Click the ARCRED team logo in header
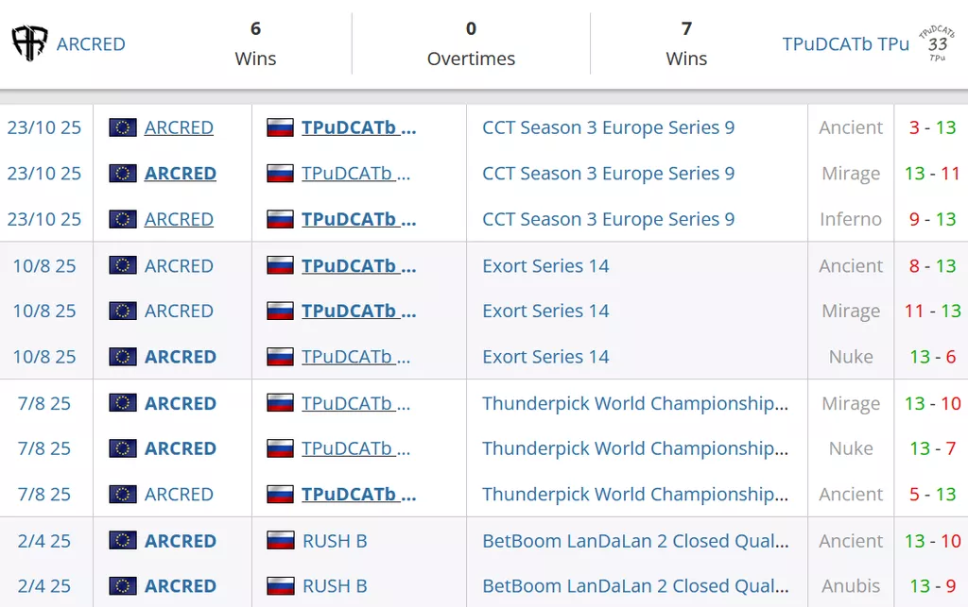This screenshot has width=968, height=607. tap(29, 43)
